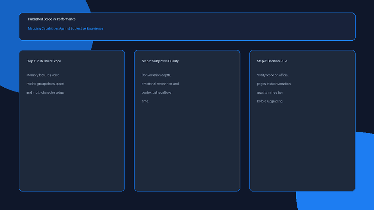The image size is (374, 210).
Task: Click the line 'emotional resonance, and'
Action: click(160, 84)
